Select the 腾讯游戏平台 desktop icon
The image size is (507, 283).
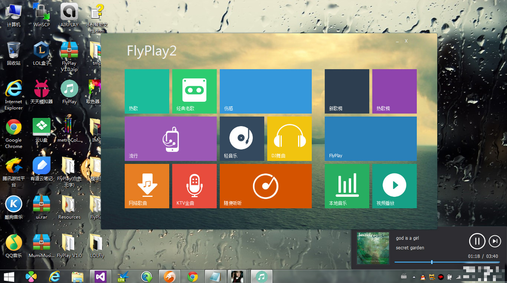pyautogui.click(x=14, y=172)
